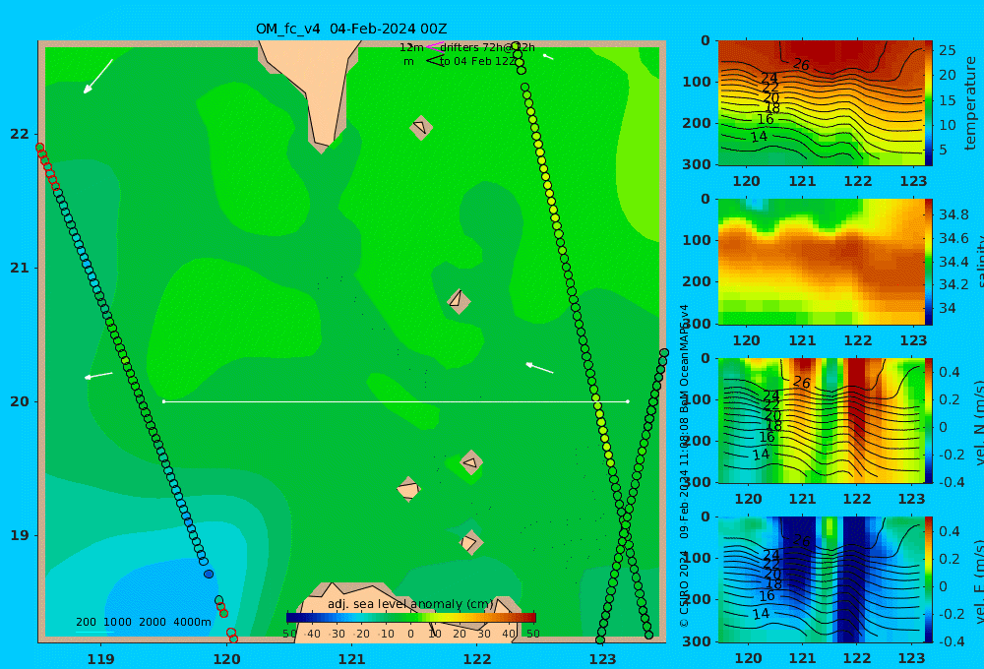Click the longitude 121 label below the map
This screenshot has width=984, height=669.
351,659
